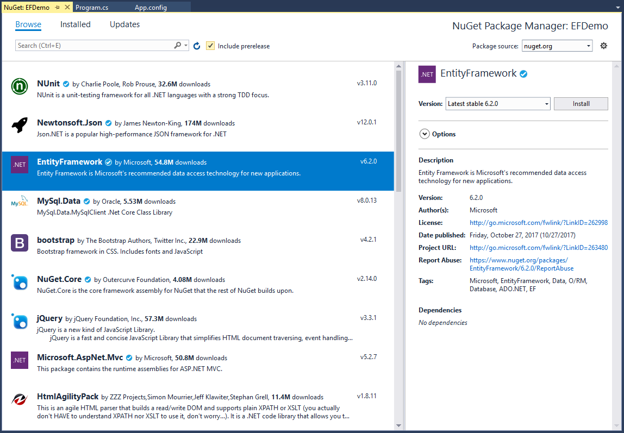This screenshot has width=624, height=433.
Task: Open the Package source dropdown
Action: (557, 46)
